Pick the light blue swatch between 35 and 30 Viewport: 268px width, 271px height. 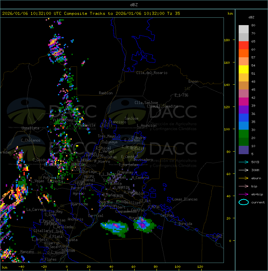pyautogui.click(x=244, y=126)
